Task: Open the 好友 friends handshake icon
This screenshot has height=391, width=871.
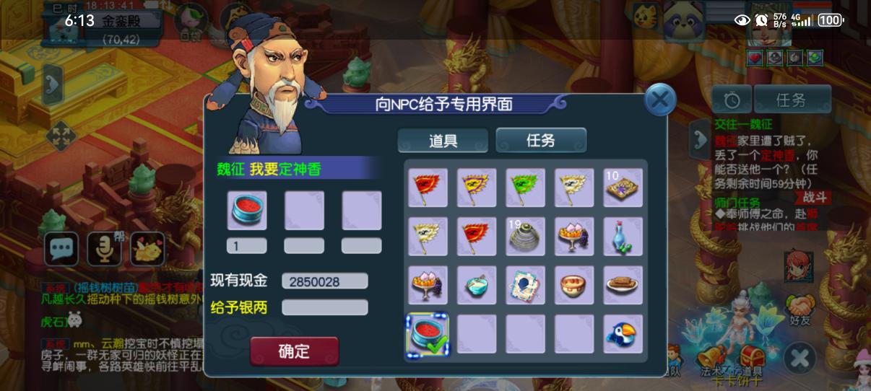Action: pos(799,307)
